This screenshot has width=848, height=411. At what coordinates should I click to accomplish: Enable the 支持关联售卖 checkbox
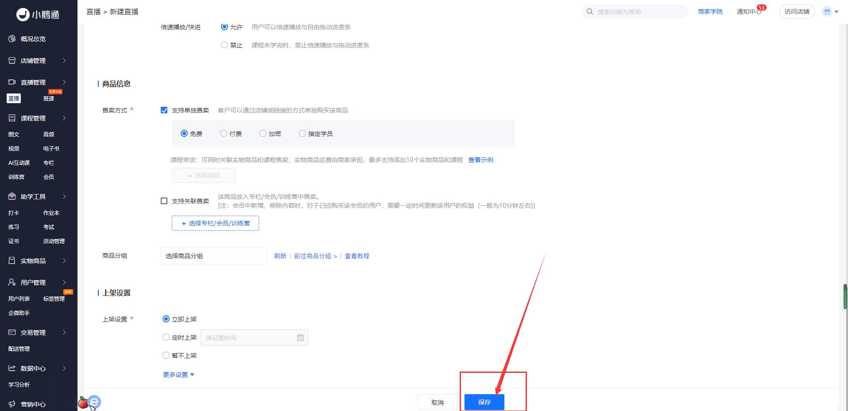point(164,201)
